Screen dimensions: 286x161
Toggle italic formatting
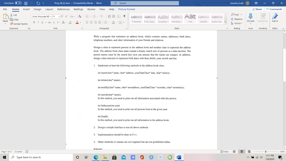[38, 22]
